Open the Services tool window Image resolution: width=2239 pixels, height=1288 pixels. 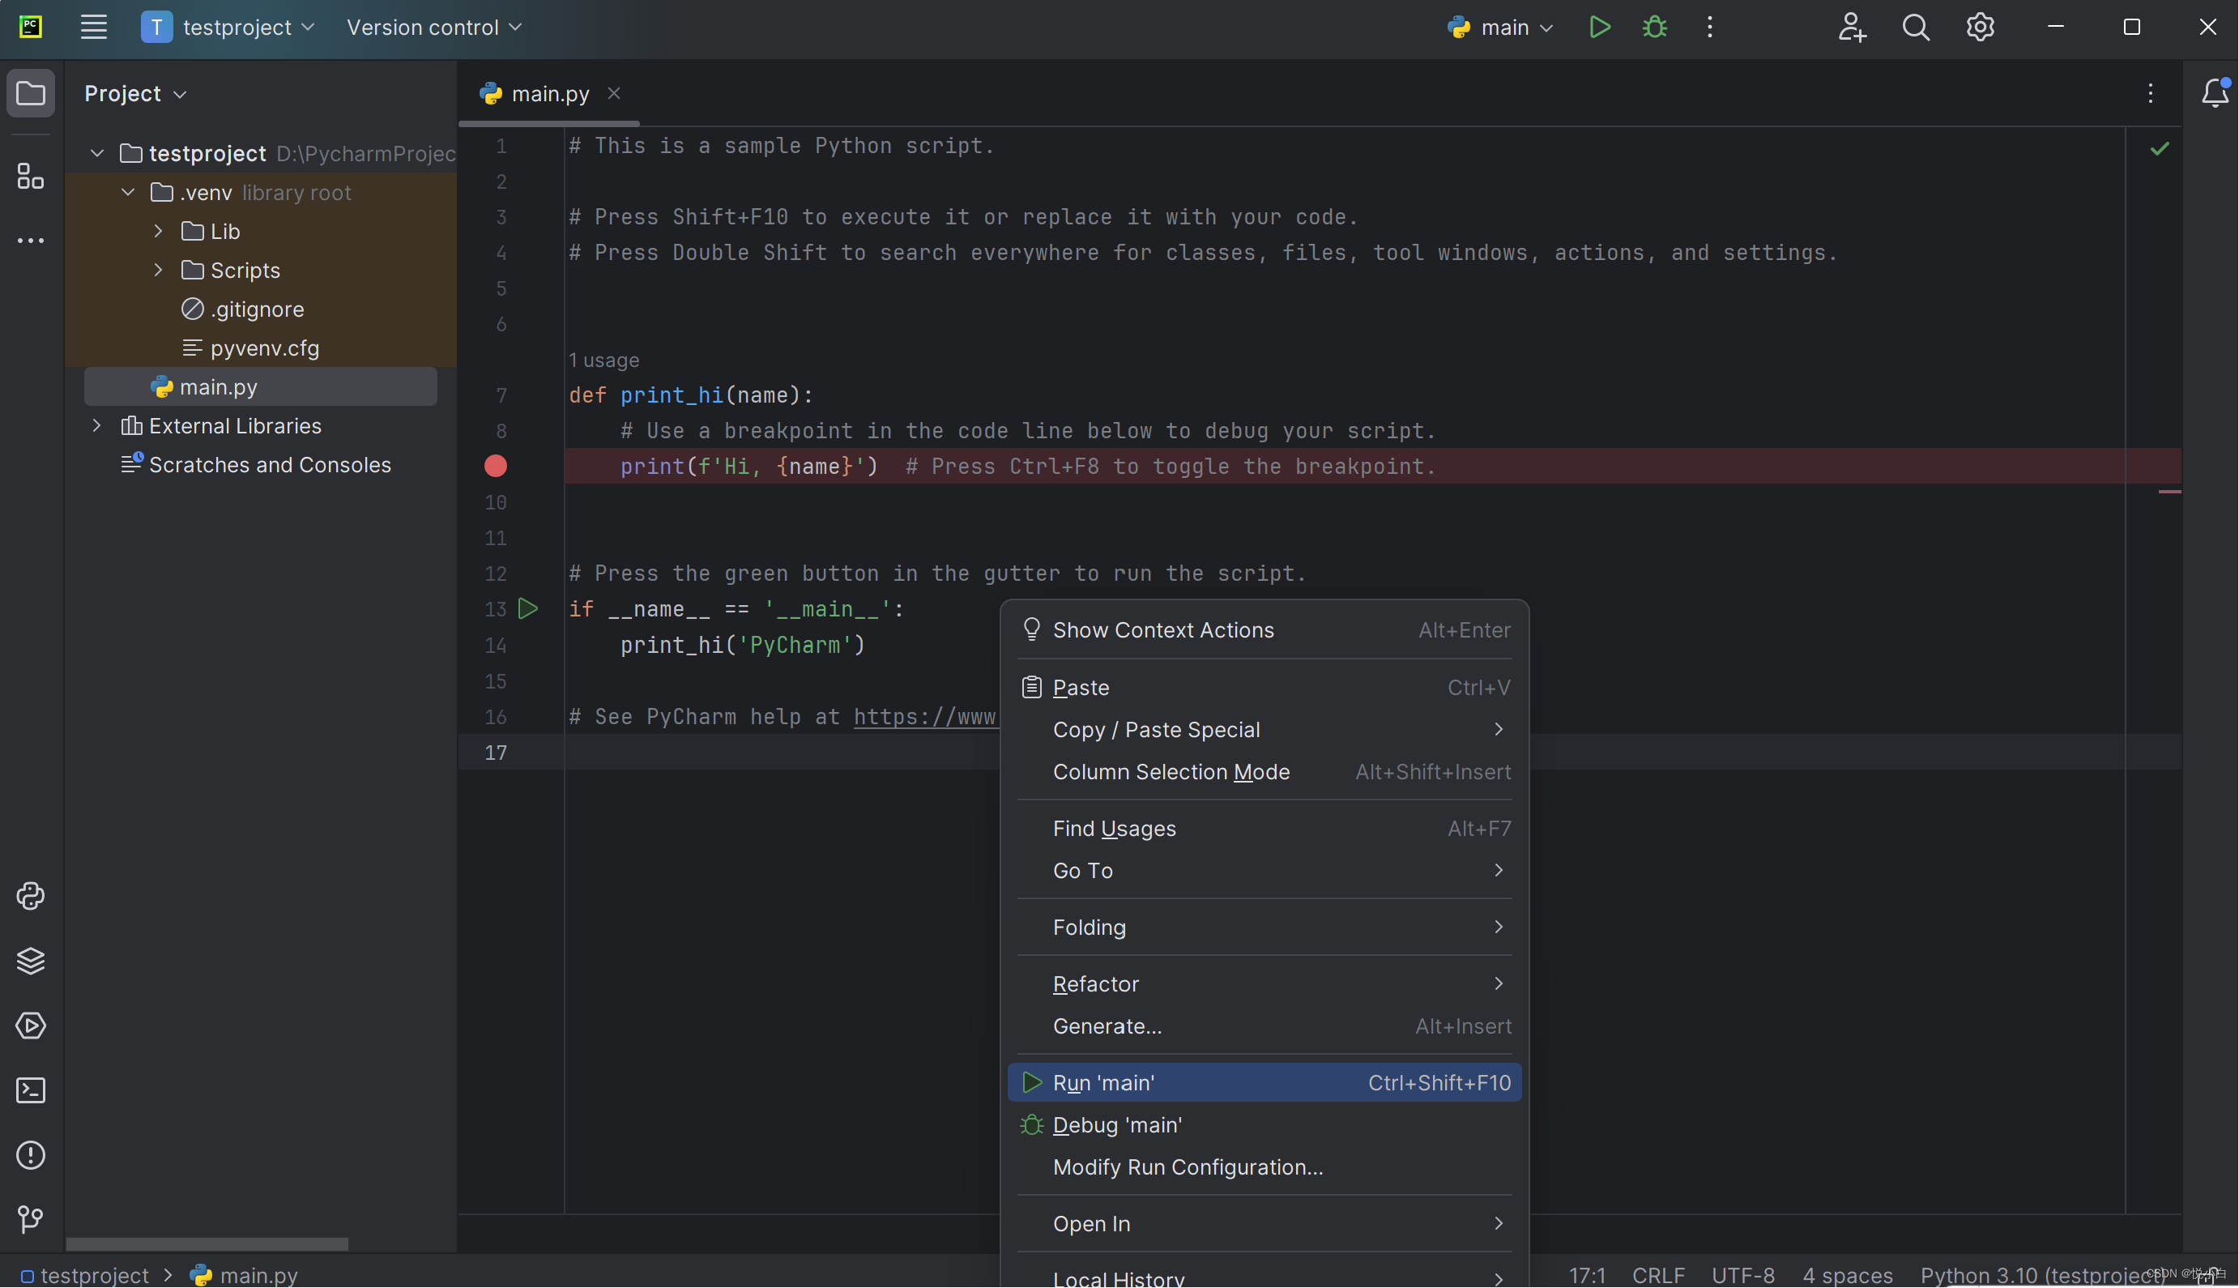[31, 1026]
